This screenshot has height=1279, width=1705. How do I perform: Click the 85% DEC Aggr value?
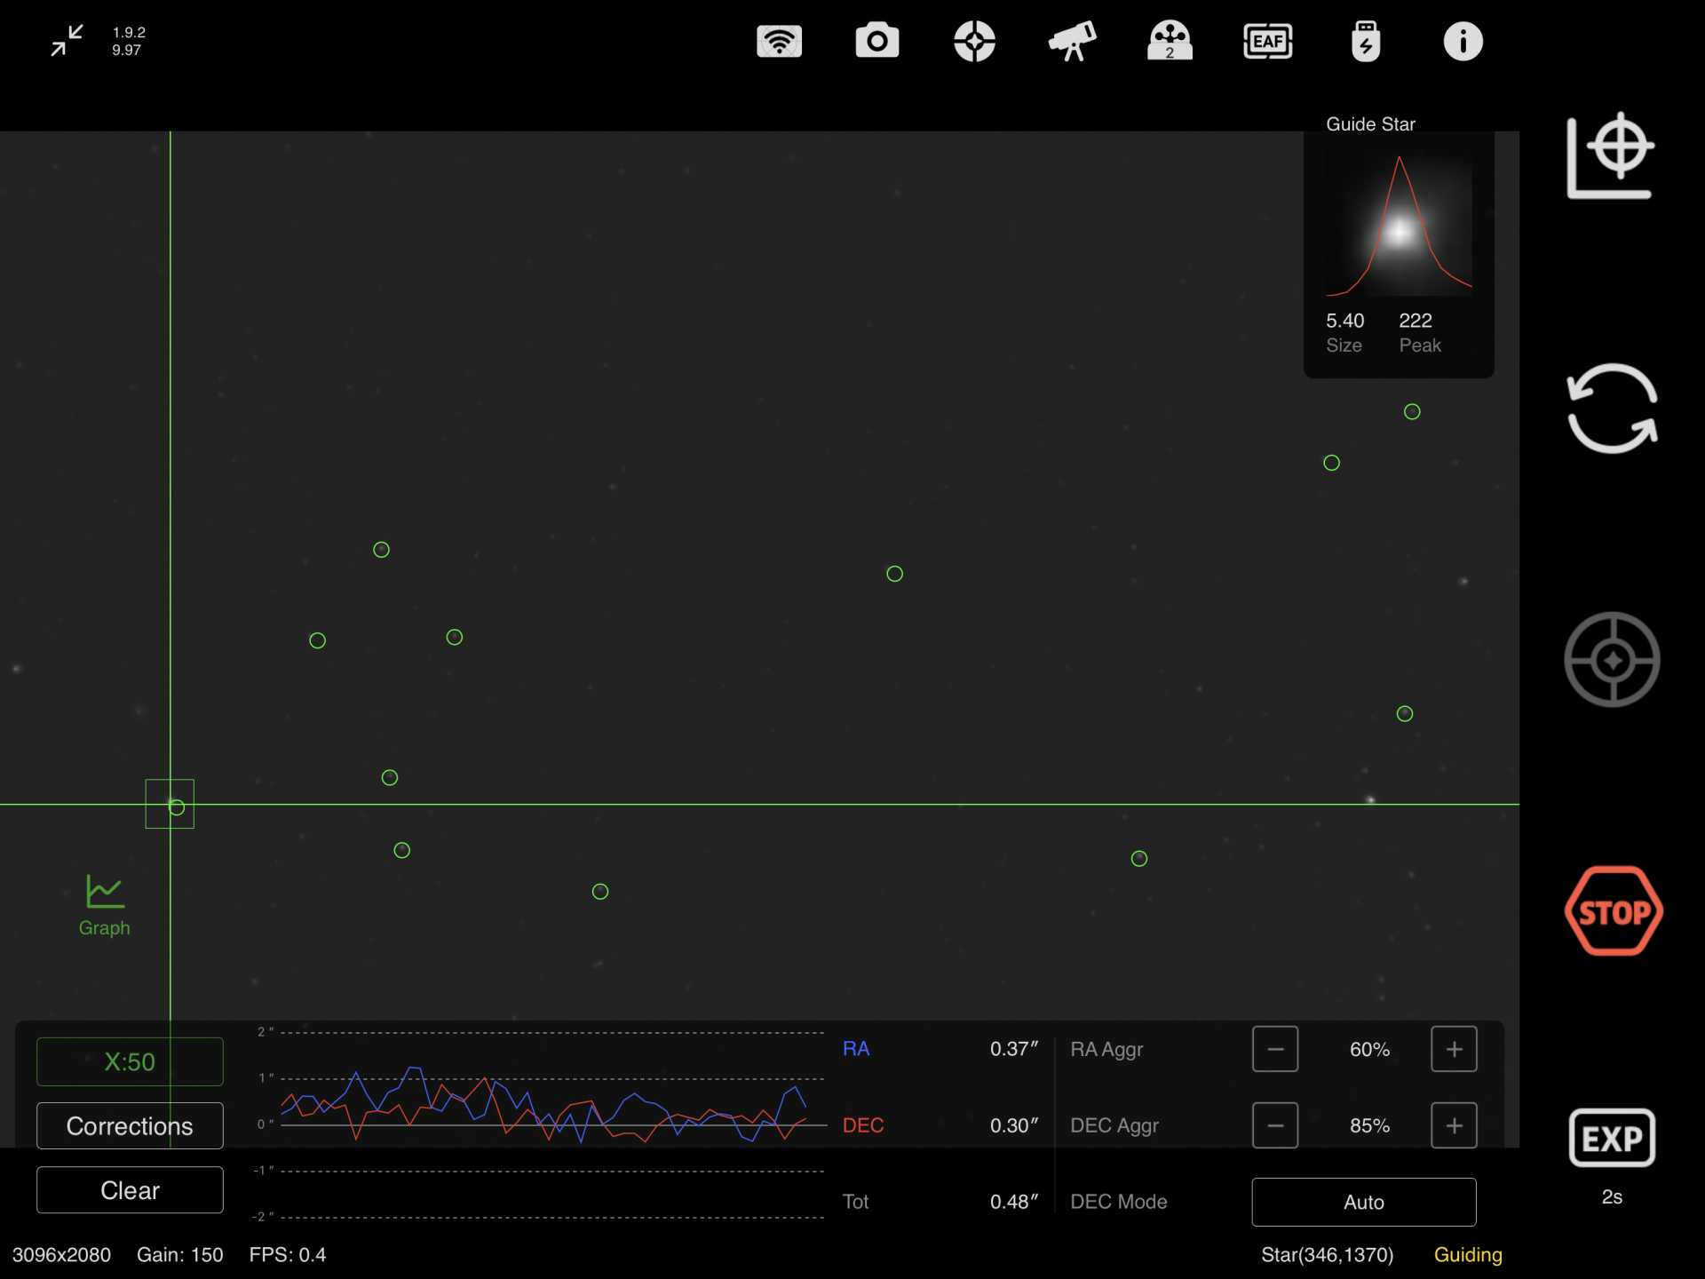point(1369,1125)
